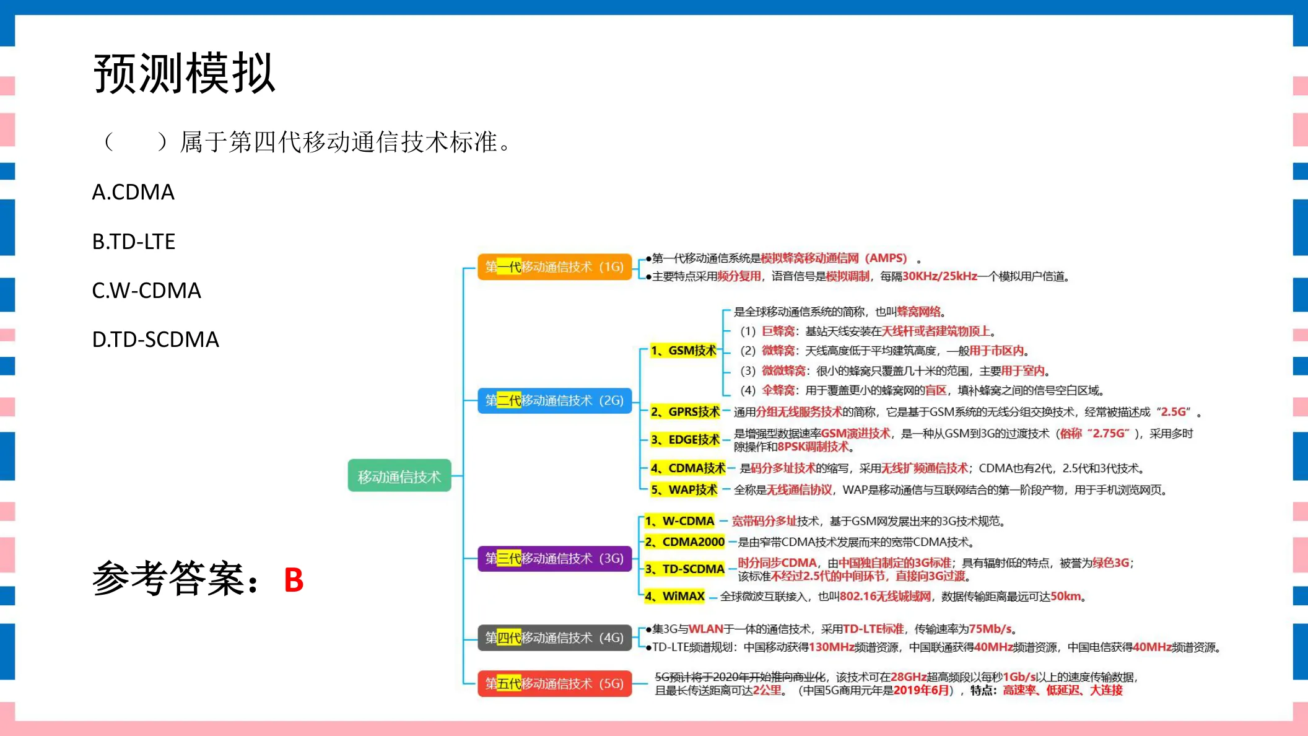Screen dimensions: 1308x736
Task: Click the CDMA2000 description line
Action: coord(856,542)
